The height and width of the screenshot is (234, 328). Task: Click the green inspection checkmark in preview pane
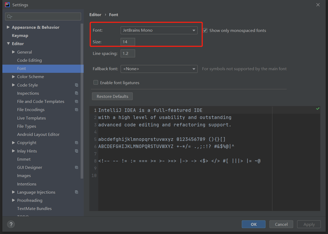[317, 108]
